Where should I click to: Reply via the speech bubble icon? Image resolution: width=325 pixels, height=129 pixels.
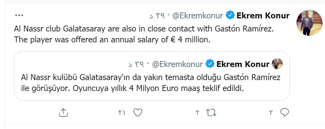(285, 112)
